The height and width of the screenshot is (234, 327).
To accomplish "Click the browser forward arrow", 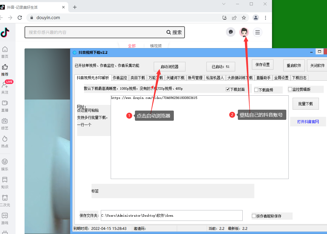I will tap(10, 18).
